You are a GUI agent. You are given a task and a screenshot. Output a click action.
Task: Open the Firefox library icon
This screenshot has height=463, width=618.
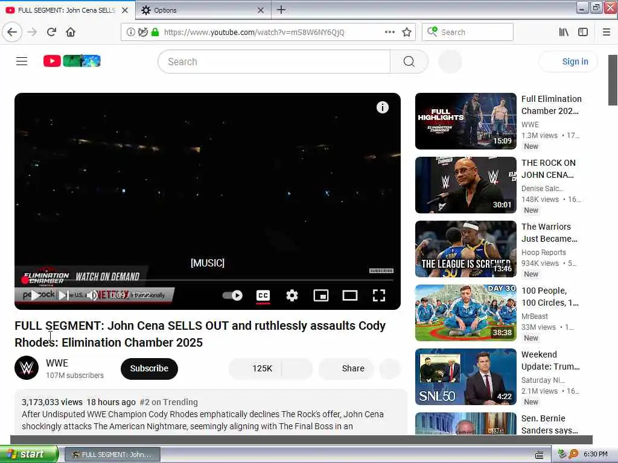coord(564,33)
